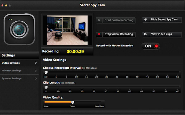This screenshot has width=185, height=115.
Task: Turn off Record with Motion Detection switch
Action: tap(151, 46)
